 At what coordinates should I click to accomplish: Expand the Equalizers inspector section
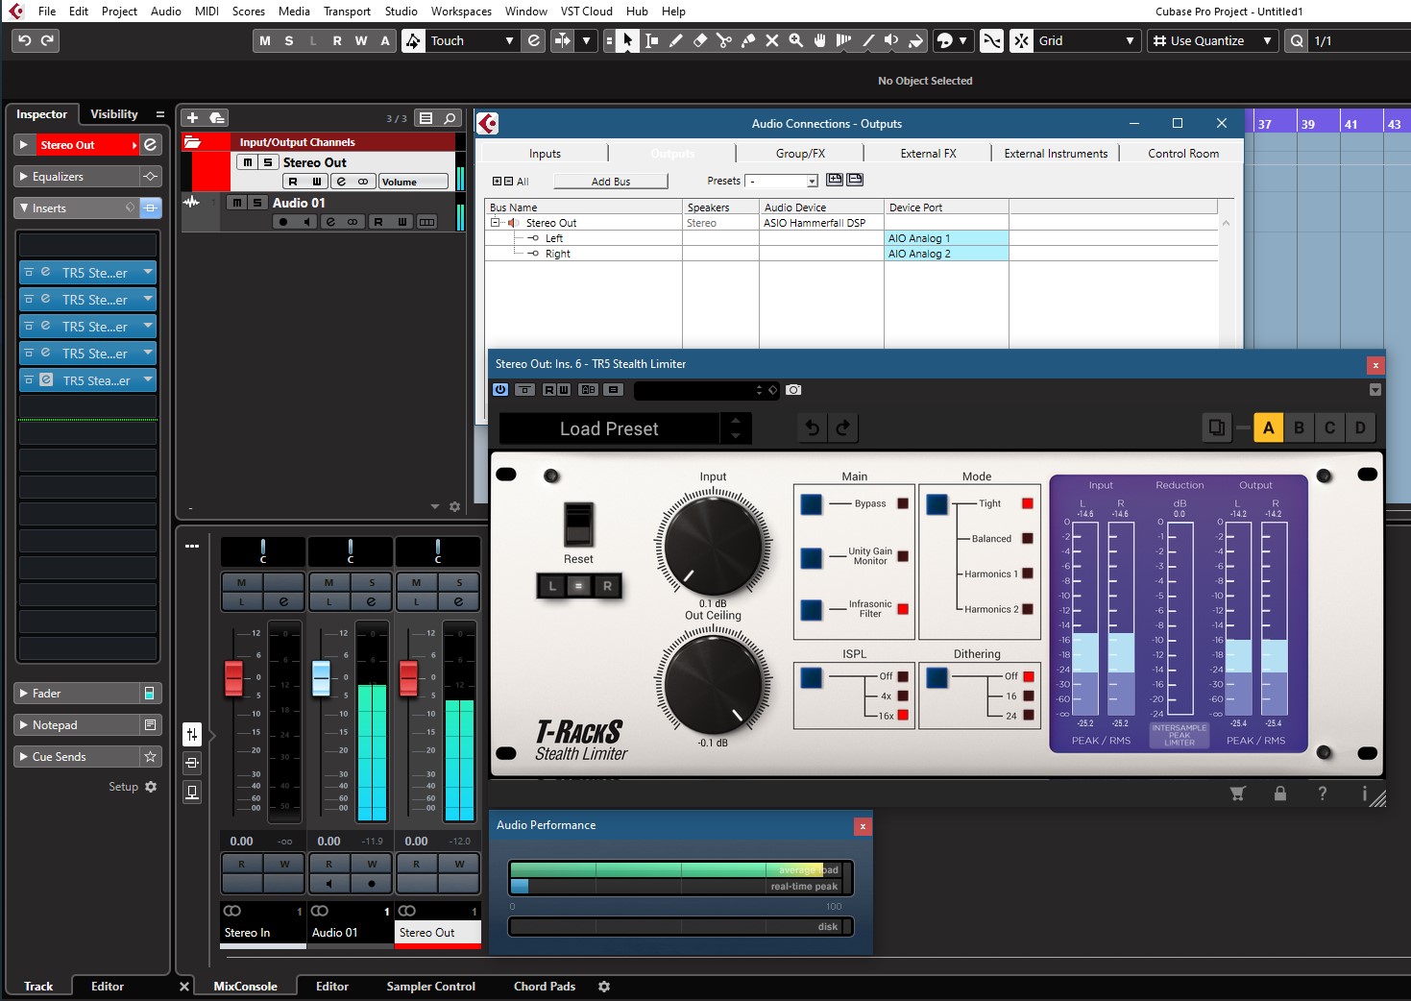point(78,177)
